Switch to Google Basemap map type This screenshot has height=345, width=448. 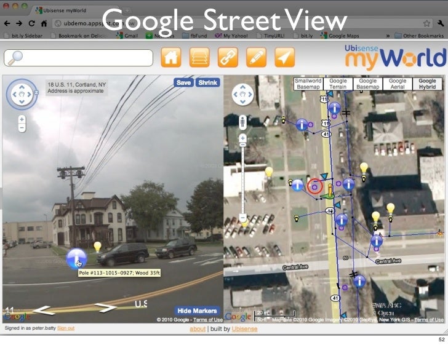[368, 84]
